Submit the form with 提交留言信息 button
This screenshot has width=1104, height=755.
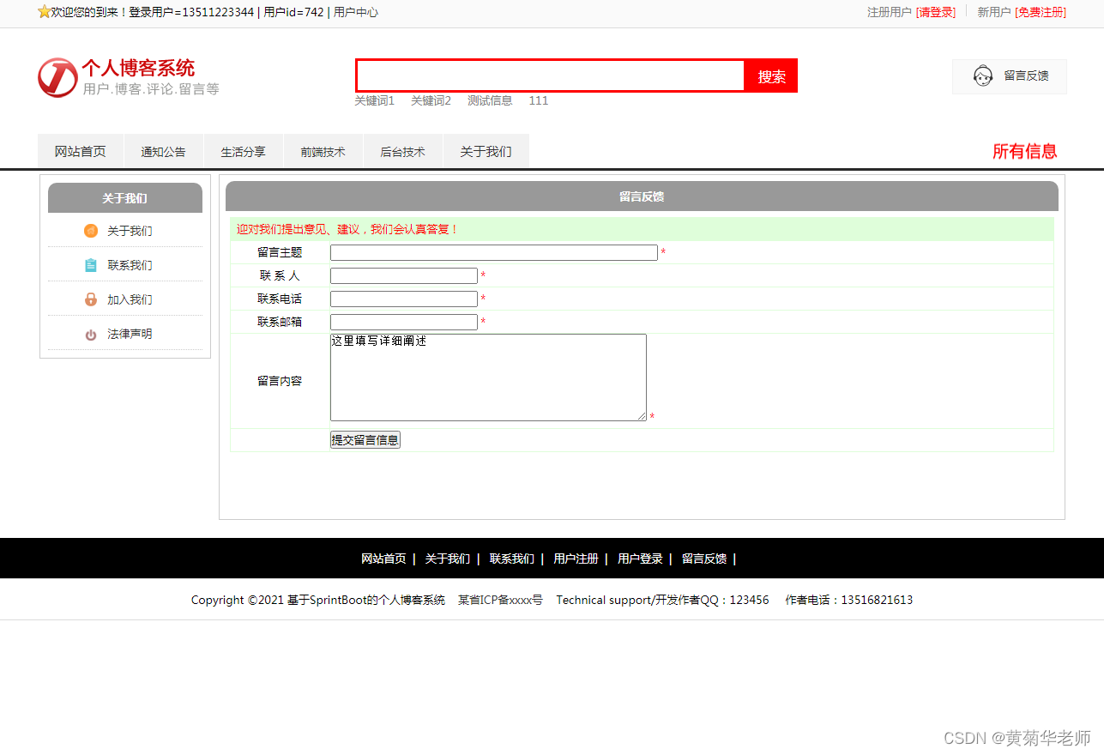(365, 440)
